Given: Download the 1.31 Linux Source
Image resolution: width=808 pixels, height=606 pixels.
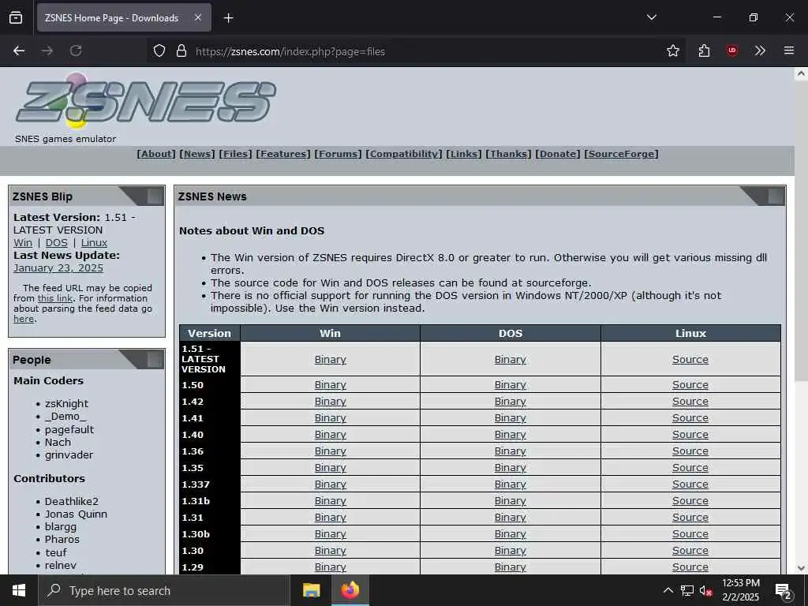Looking at the screenshot, I should tap(690, 518).
